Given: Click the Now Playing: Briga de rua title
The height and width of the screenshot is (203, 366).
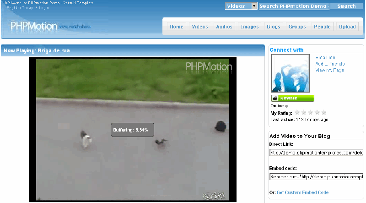Looking at the screenshot, I should tap(37, 50).
